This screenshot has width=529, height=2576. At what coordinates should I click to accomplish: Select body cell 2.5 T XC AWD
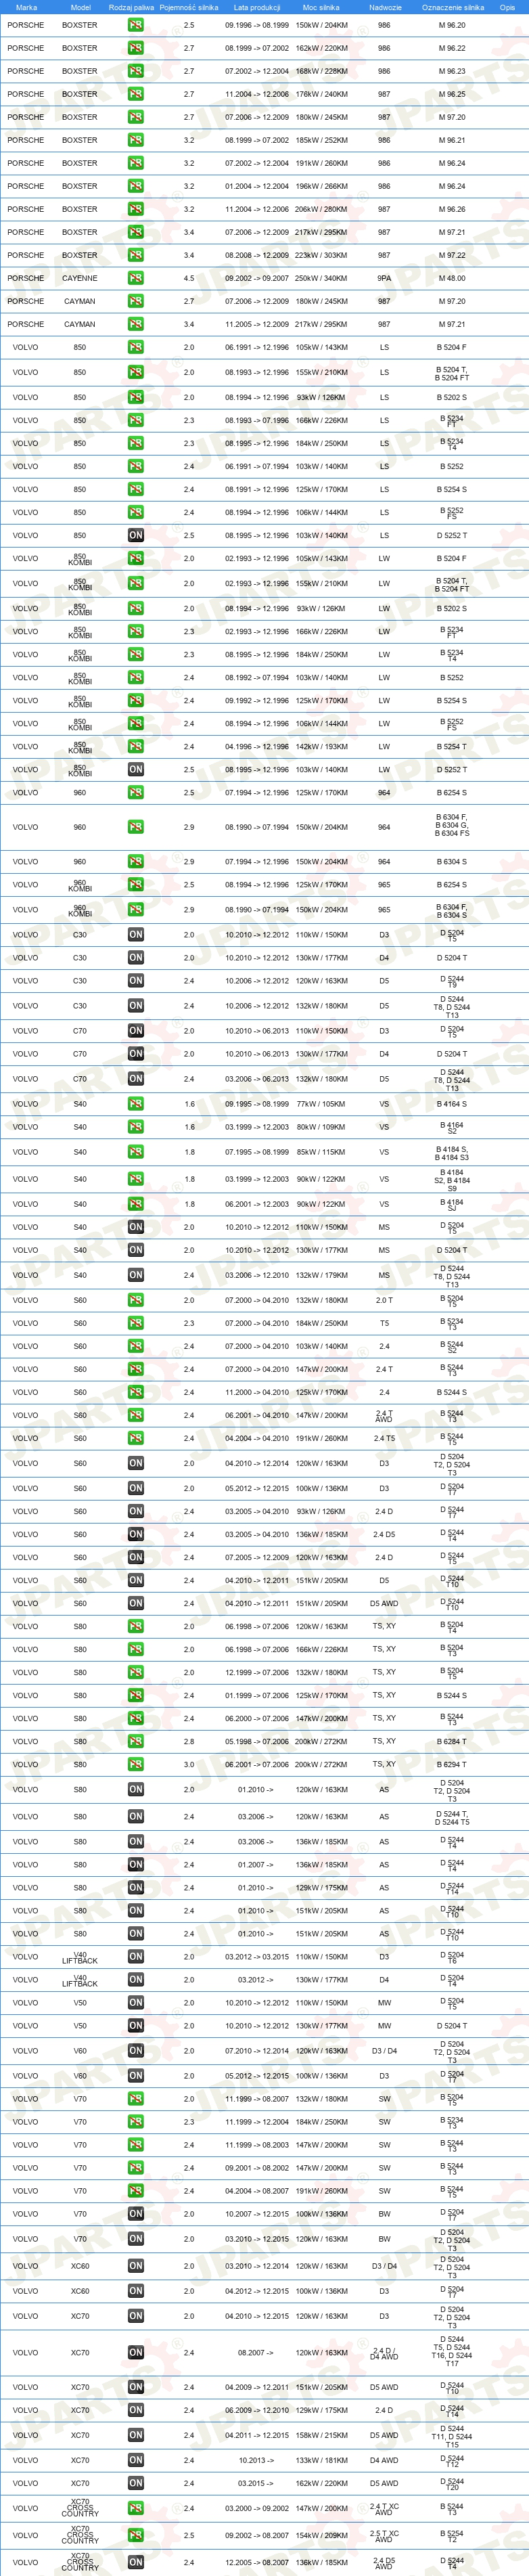pyautogui.click(x=384, y=2535)
